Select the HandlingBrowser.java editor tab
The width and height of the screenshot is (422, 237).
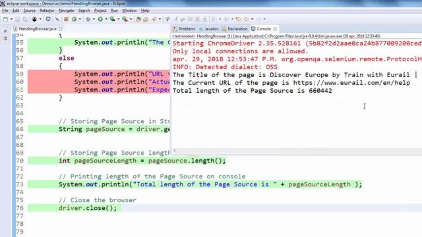point(38,29)
